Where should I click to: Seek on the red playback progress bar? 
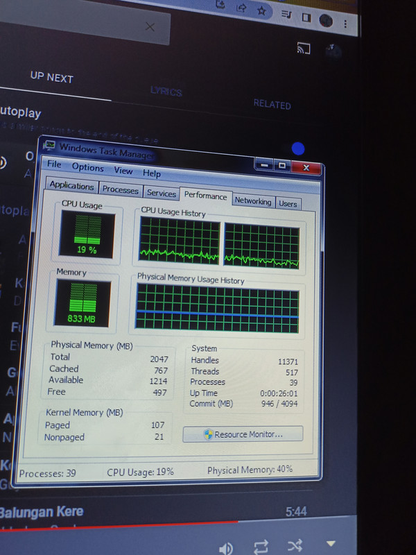(x=119, y=527)
